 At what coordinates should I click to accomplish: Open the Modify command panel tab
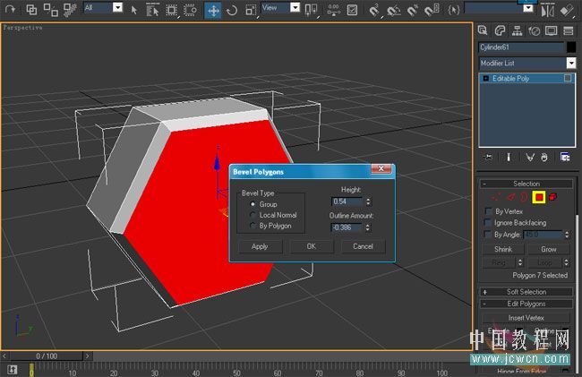coord(500,30)
